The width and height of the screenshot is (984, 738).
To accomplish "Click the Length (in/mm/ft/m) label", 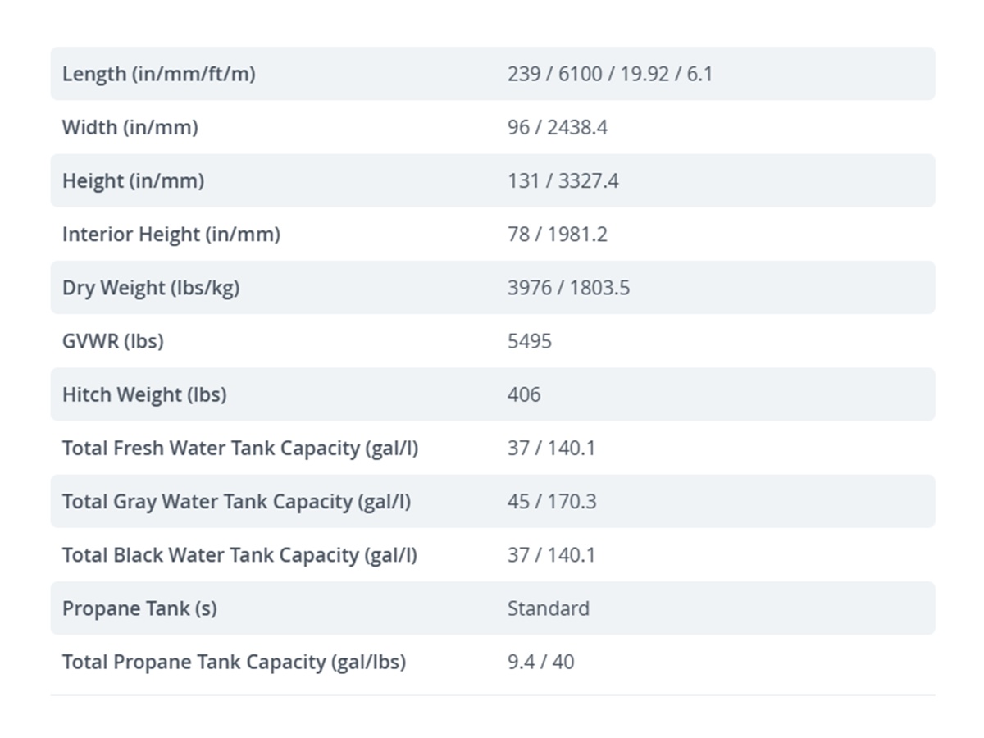I will click(159, 74).
